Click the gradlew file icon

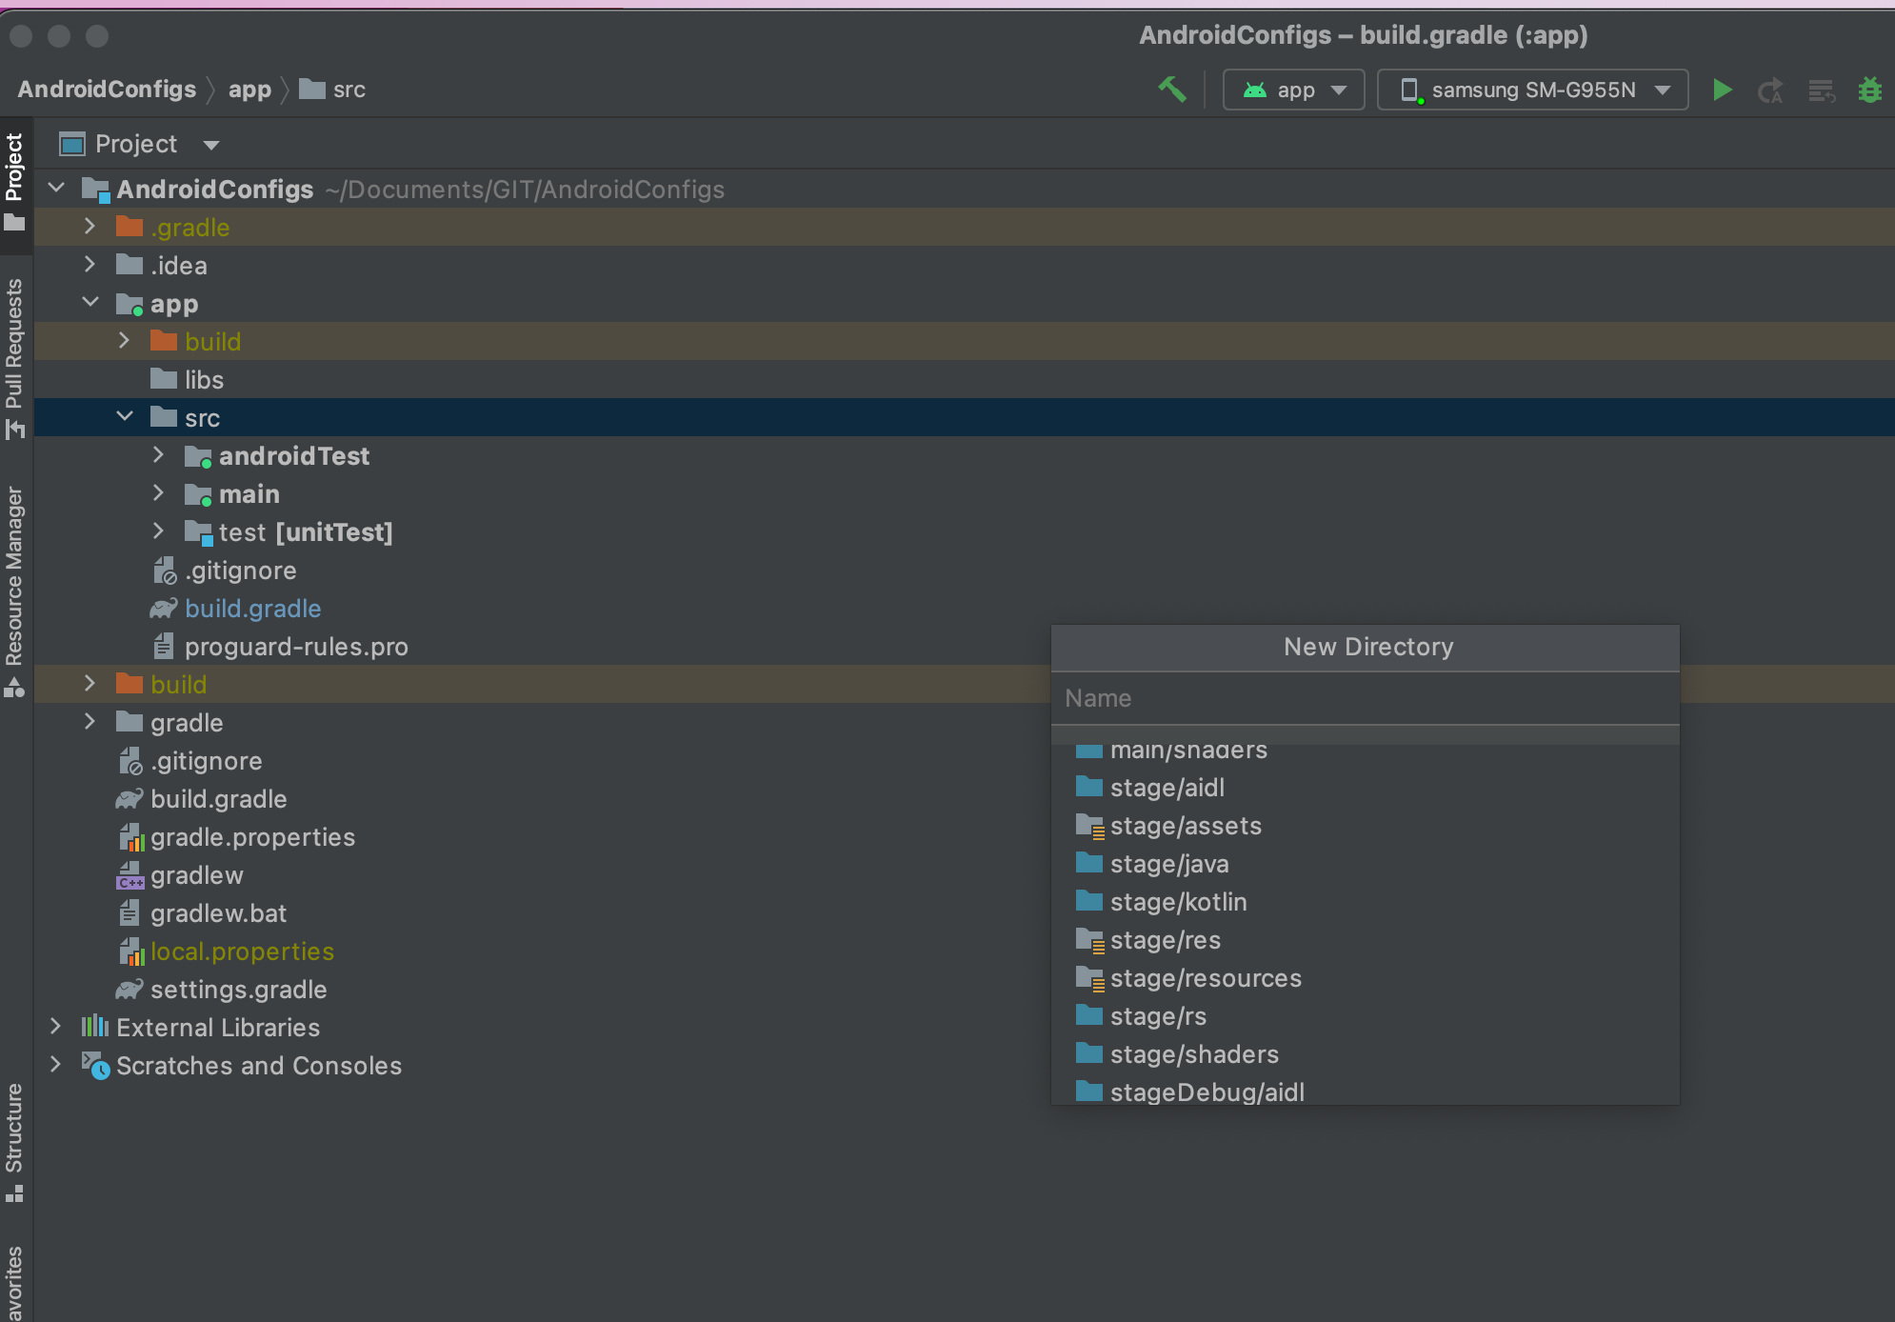pyautogui.click(x=130, y=874)
